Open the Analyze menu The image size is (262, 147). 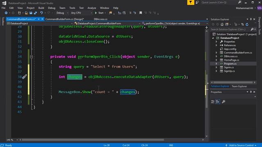pyautogui.click(x=92, y=8)
